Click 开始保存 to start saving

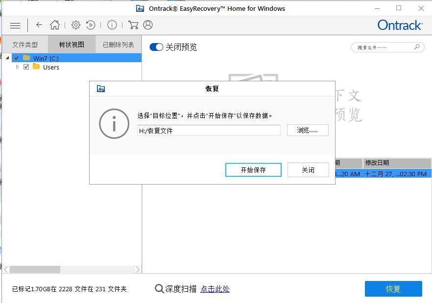tap(253, 170)
